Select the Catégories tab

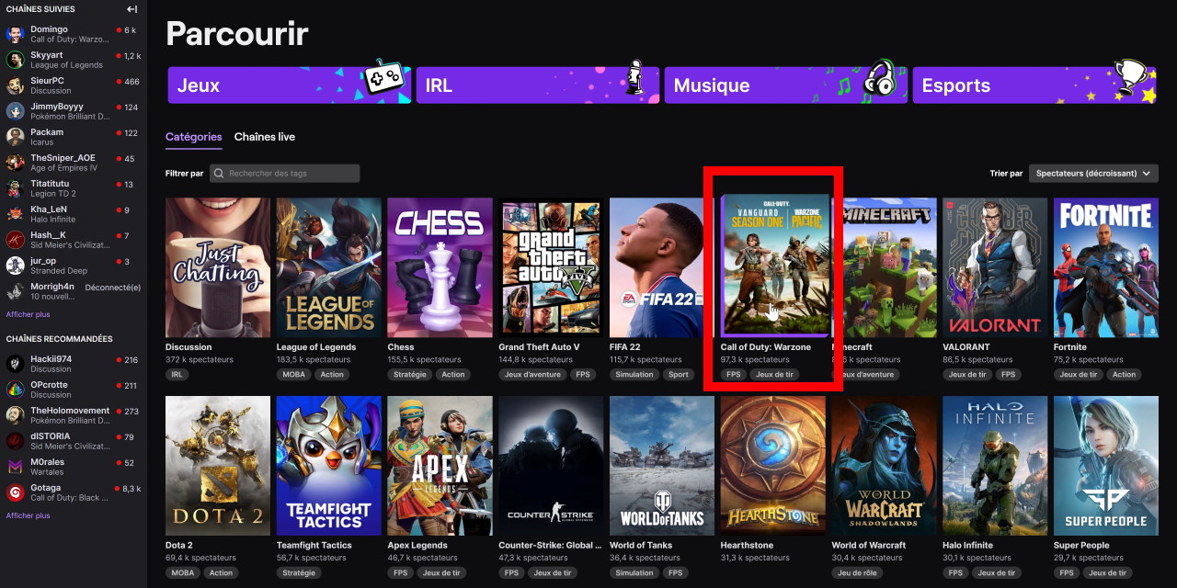click(x=193, y=137)
